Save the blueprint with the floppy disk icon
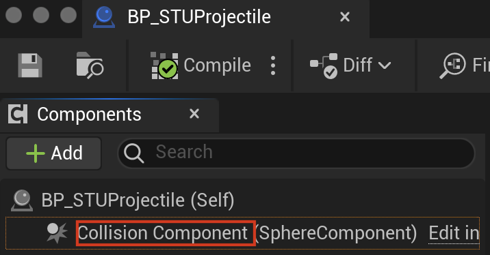The image size is (490, 255). click(x=30, y=65)
